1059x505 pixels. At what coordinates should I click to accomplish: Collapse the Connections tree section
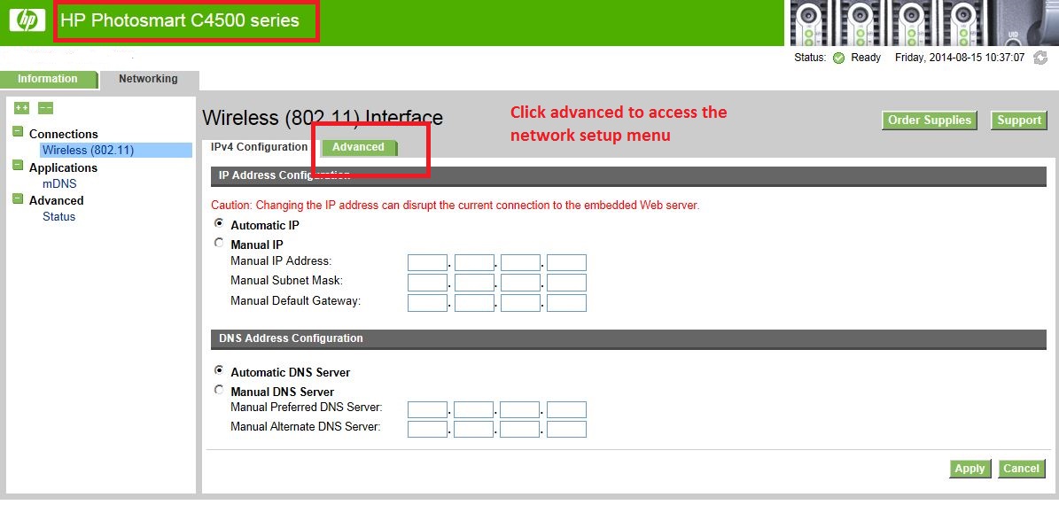click(x=19, y=132)
